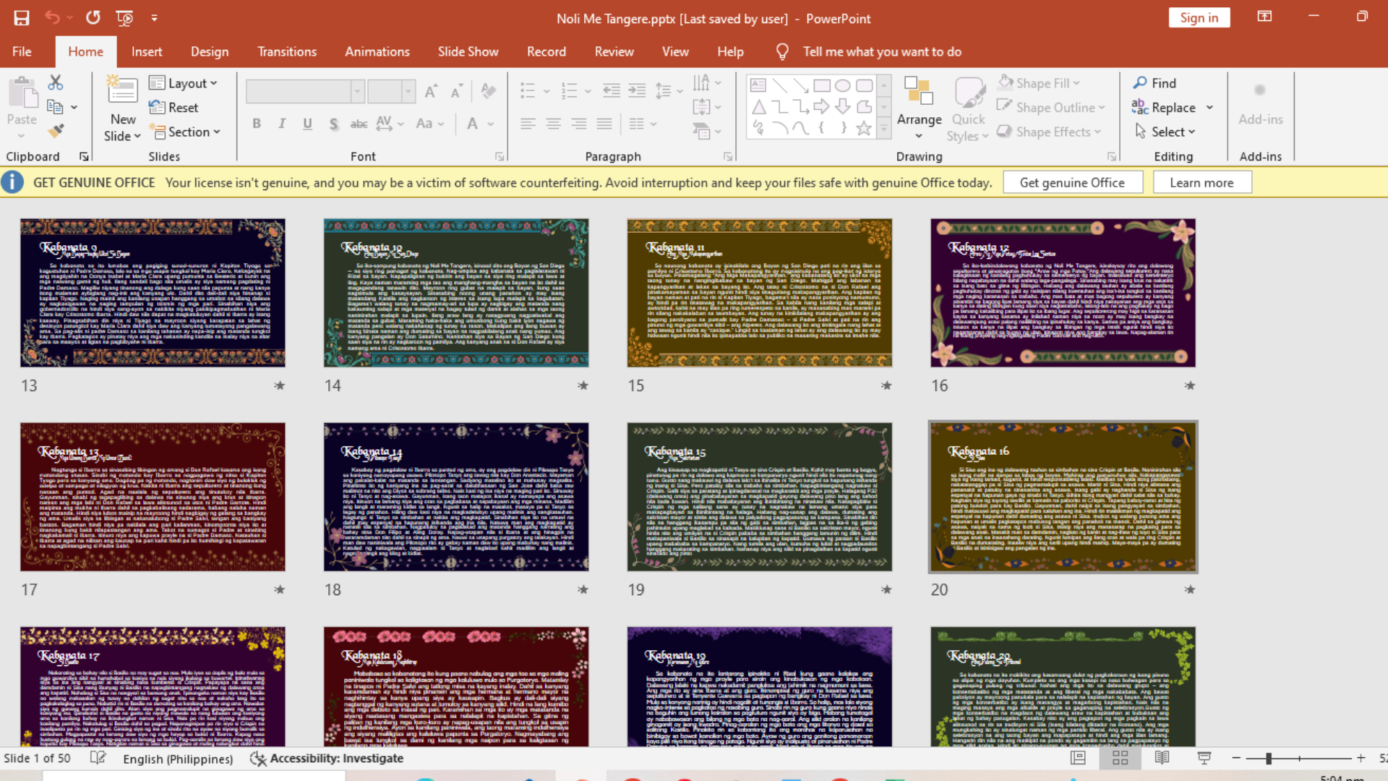Click the Format Painter brush icon
Image resolution: width=1388 pixels, height=781 pixels.
tap(56, 132)
